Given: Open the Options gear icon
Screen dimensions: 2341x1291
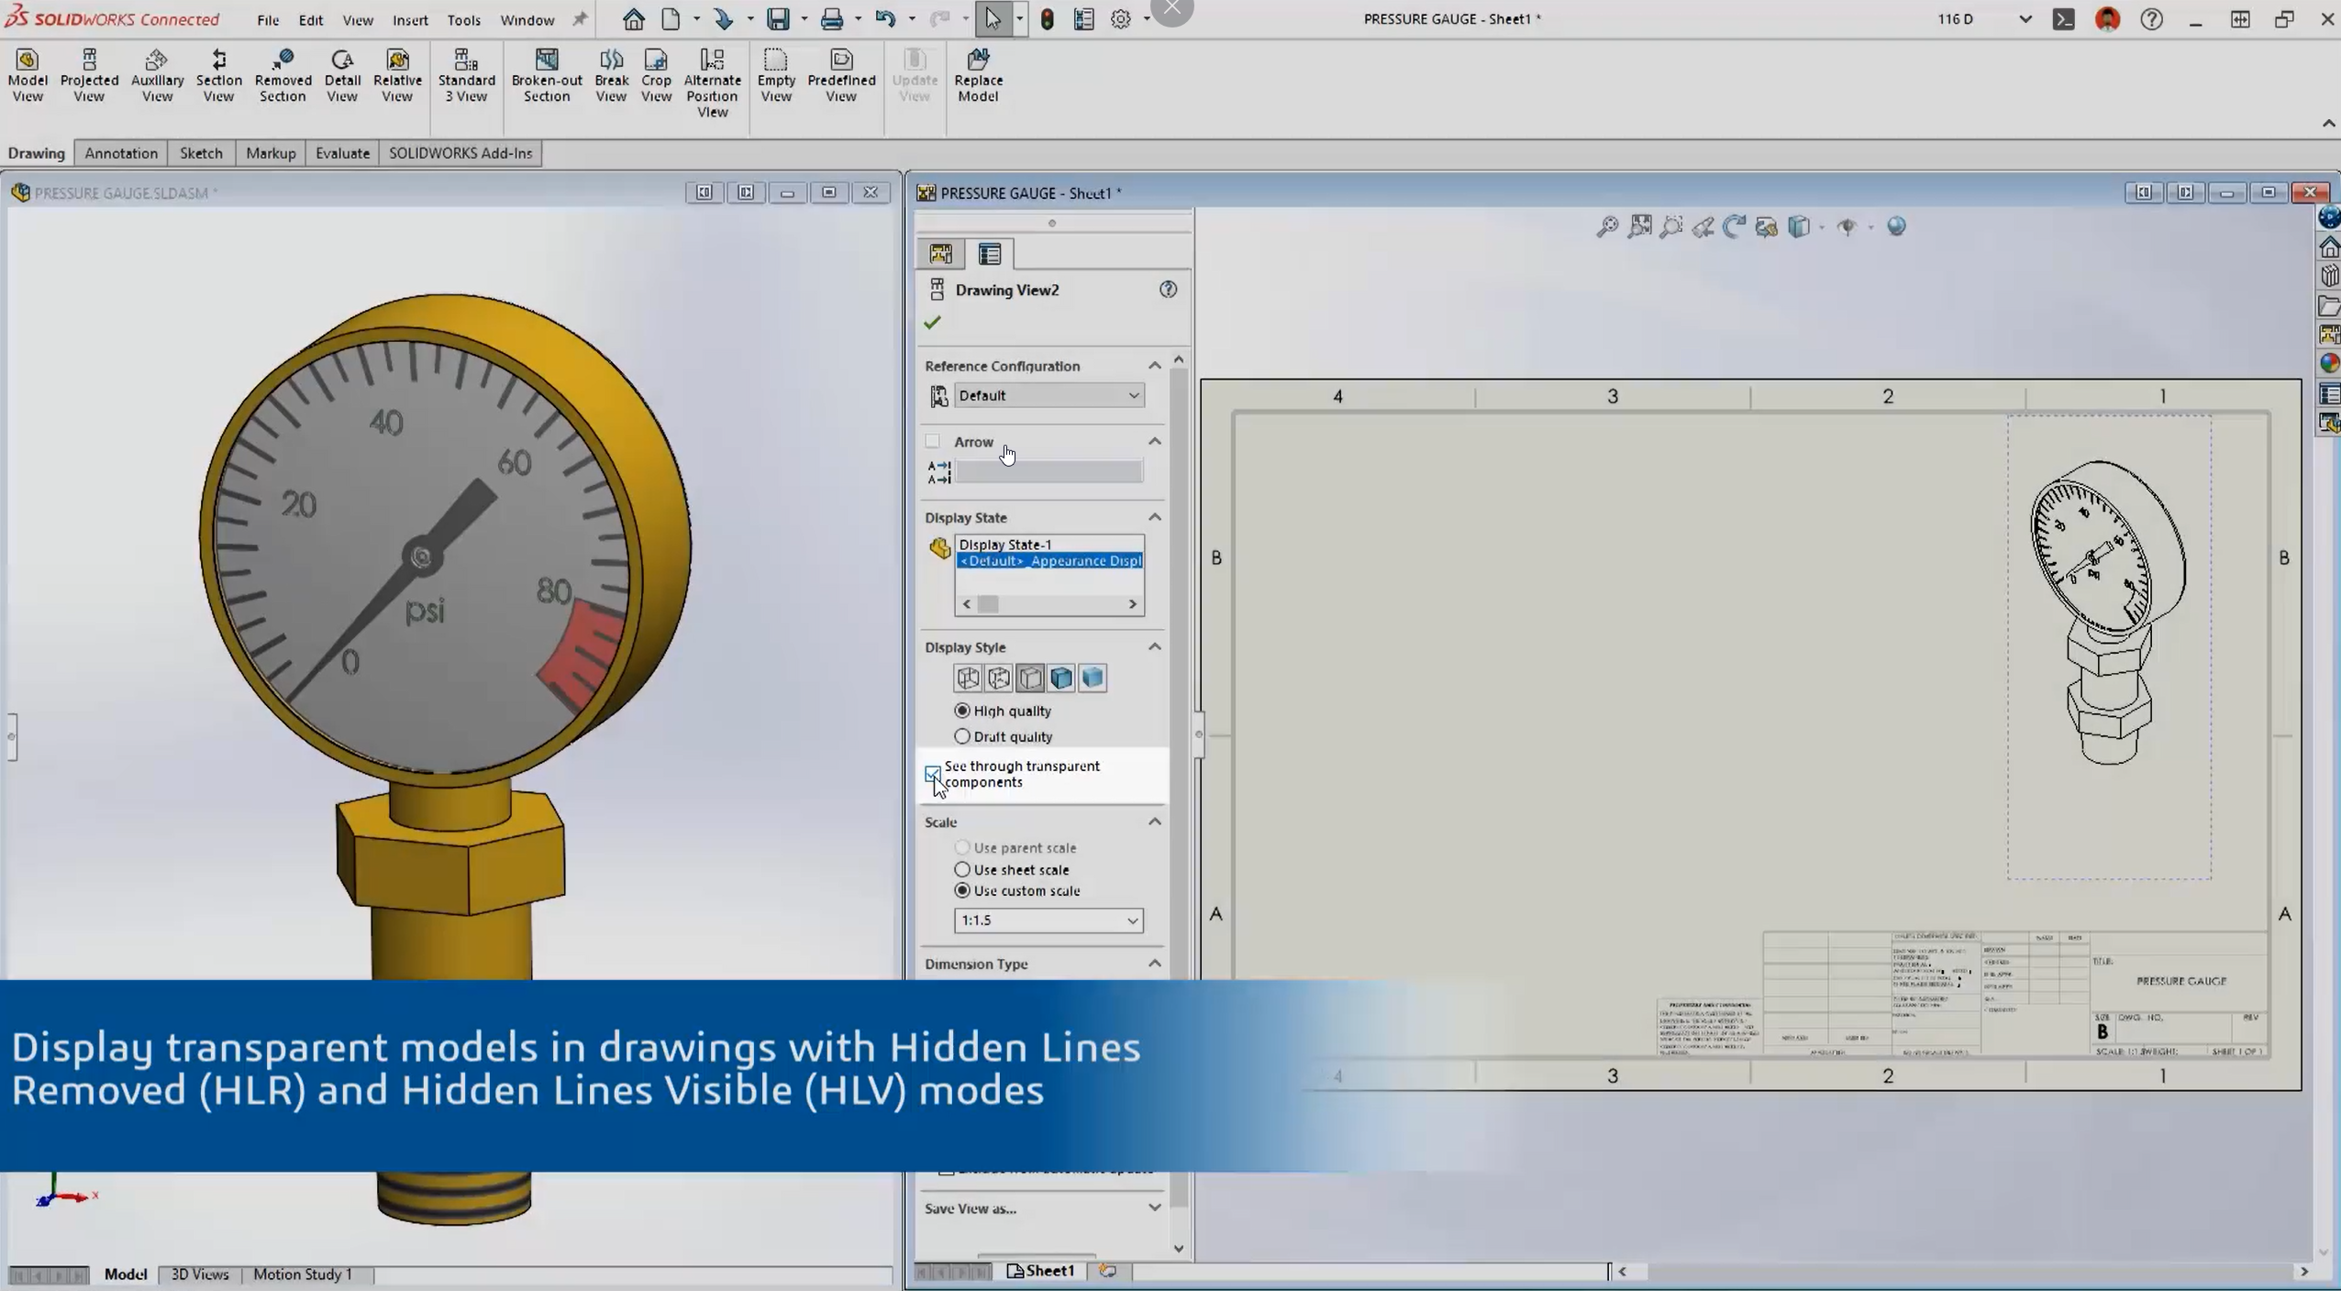Looking at the screenshot, I should (1121, 18).
